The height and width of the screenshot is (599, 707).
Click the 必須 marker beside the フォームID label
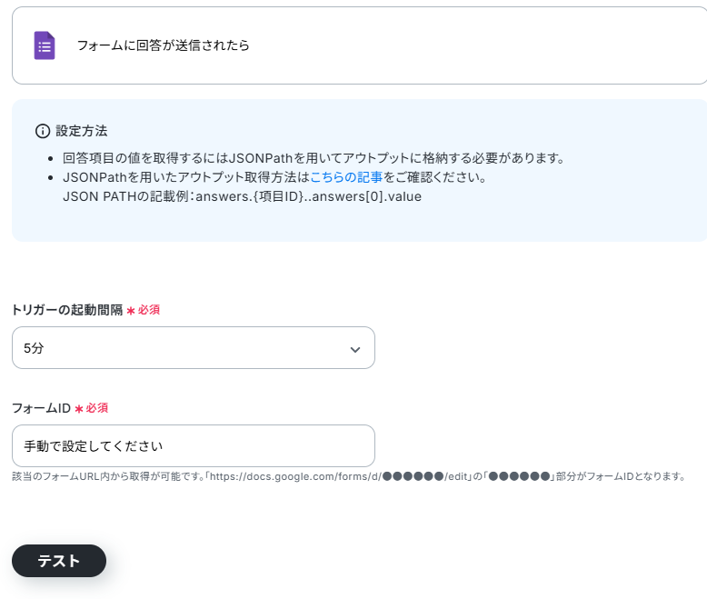click(97, 408)
